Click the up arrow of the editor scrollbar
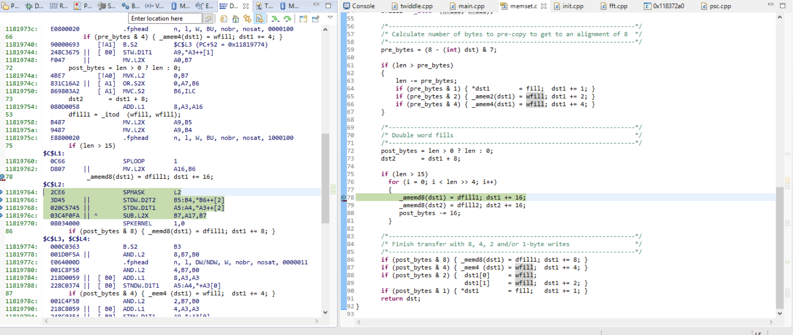Screen dimensions: 793x335 (x=780, y=17)
